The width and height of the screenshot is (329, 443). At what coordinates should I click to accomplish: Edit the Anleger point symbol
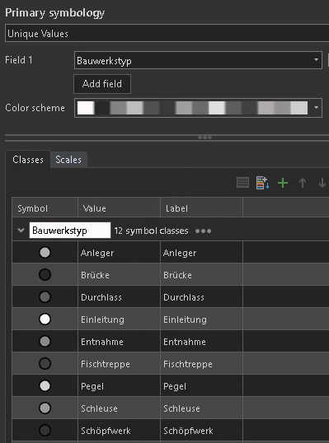tap(45, 252)
